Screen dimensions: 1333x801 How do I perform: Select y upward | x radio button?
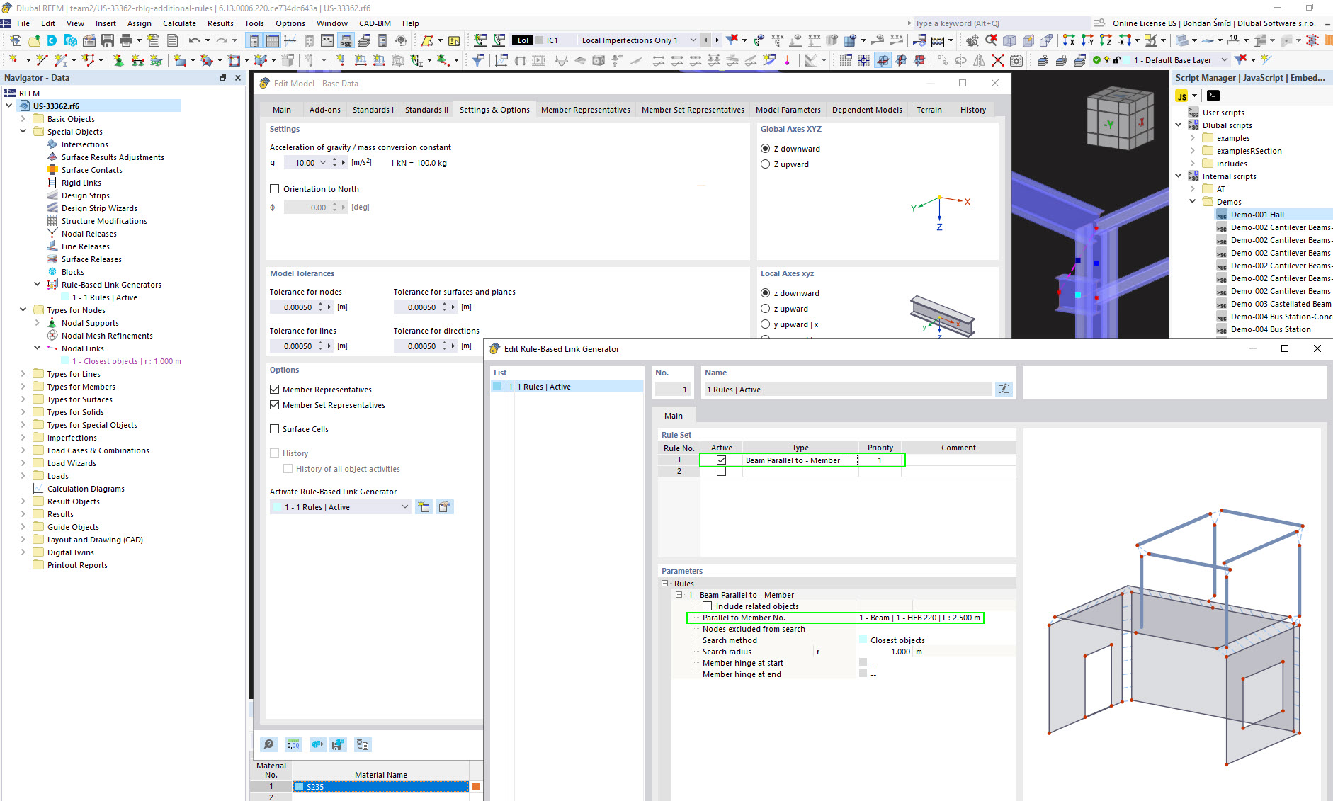(765, 324)
